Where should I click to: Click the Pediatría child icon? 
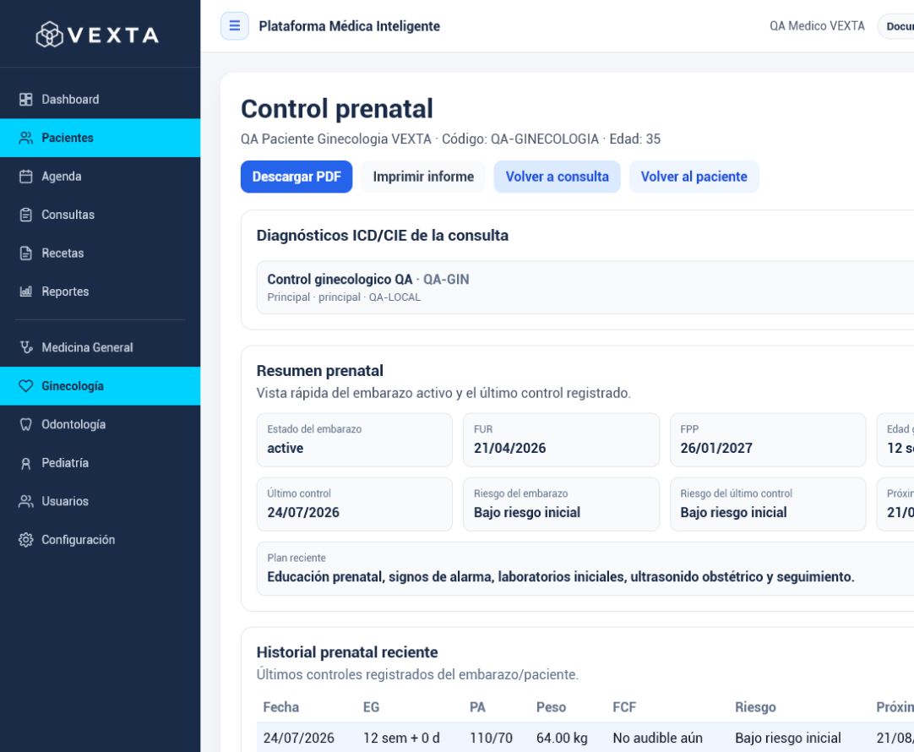coord(25,463)
